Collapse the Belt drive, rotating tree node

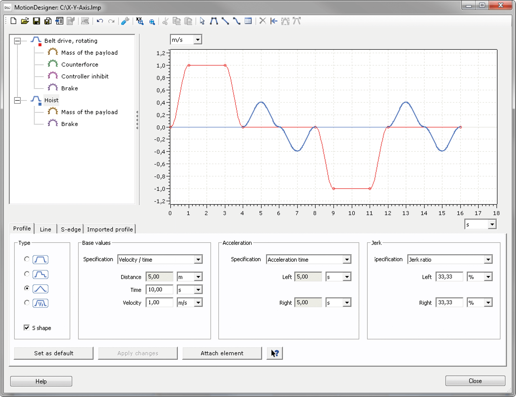pyautogui.click(x=17, y=41)
